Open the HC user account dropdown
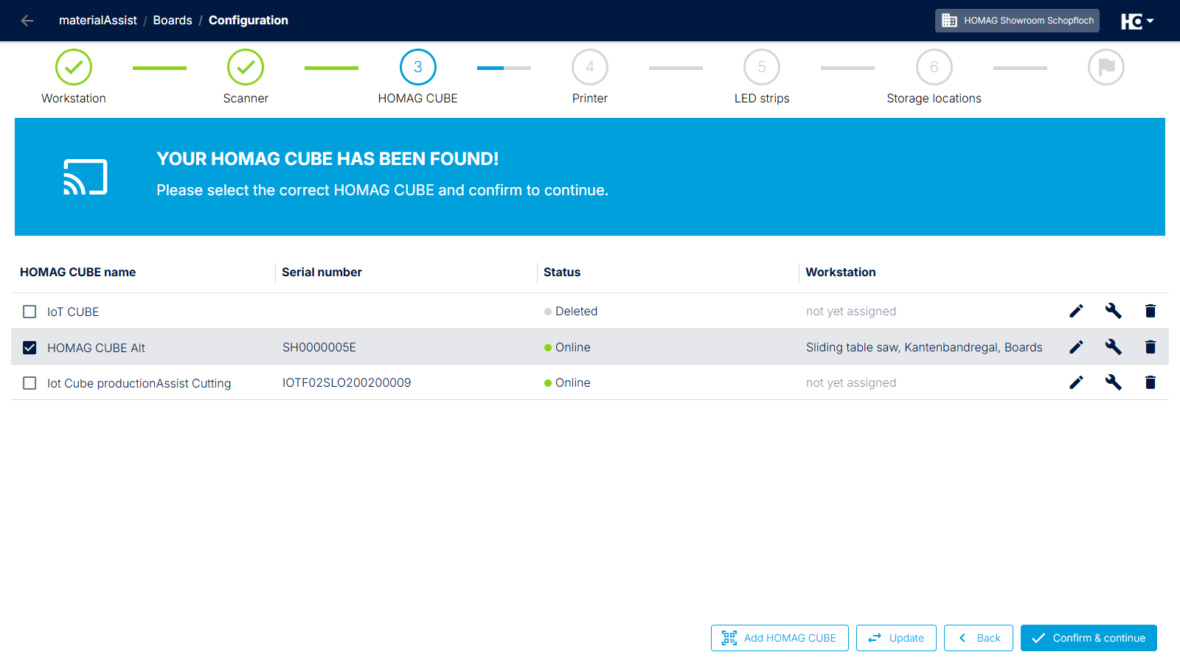The height and width of the screenshot is (663, 1180). click(x=1137, y=21)
